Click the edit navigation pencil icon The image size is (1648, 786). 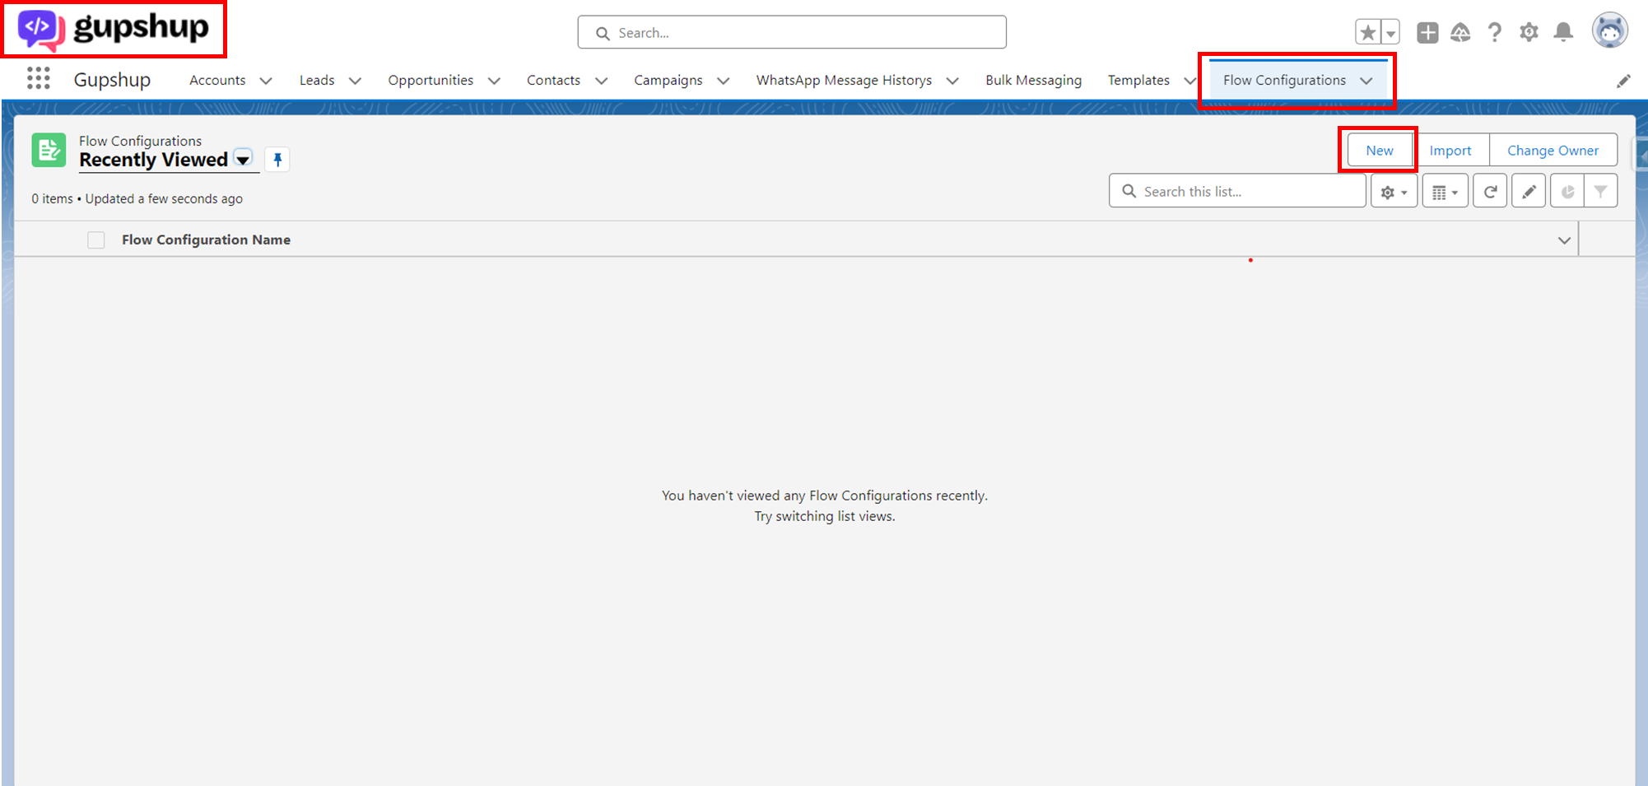pos(1623,81)
